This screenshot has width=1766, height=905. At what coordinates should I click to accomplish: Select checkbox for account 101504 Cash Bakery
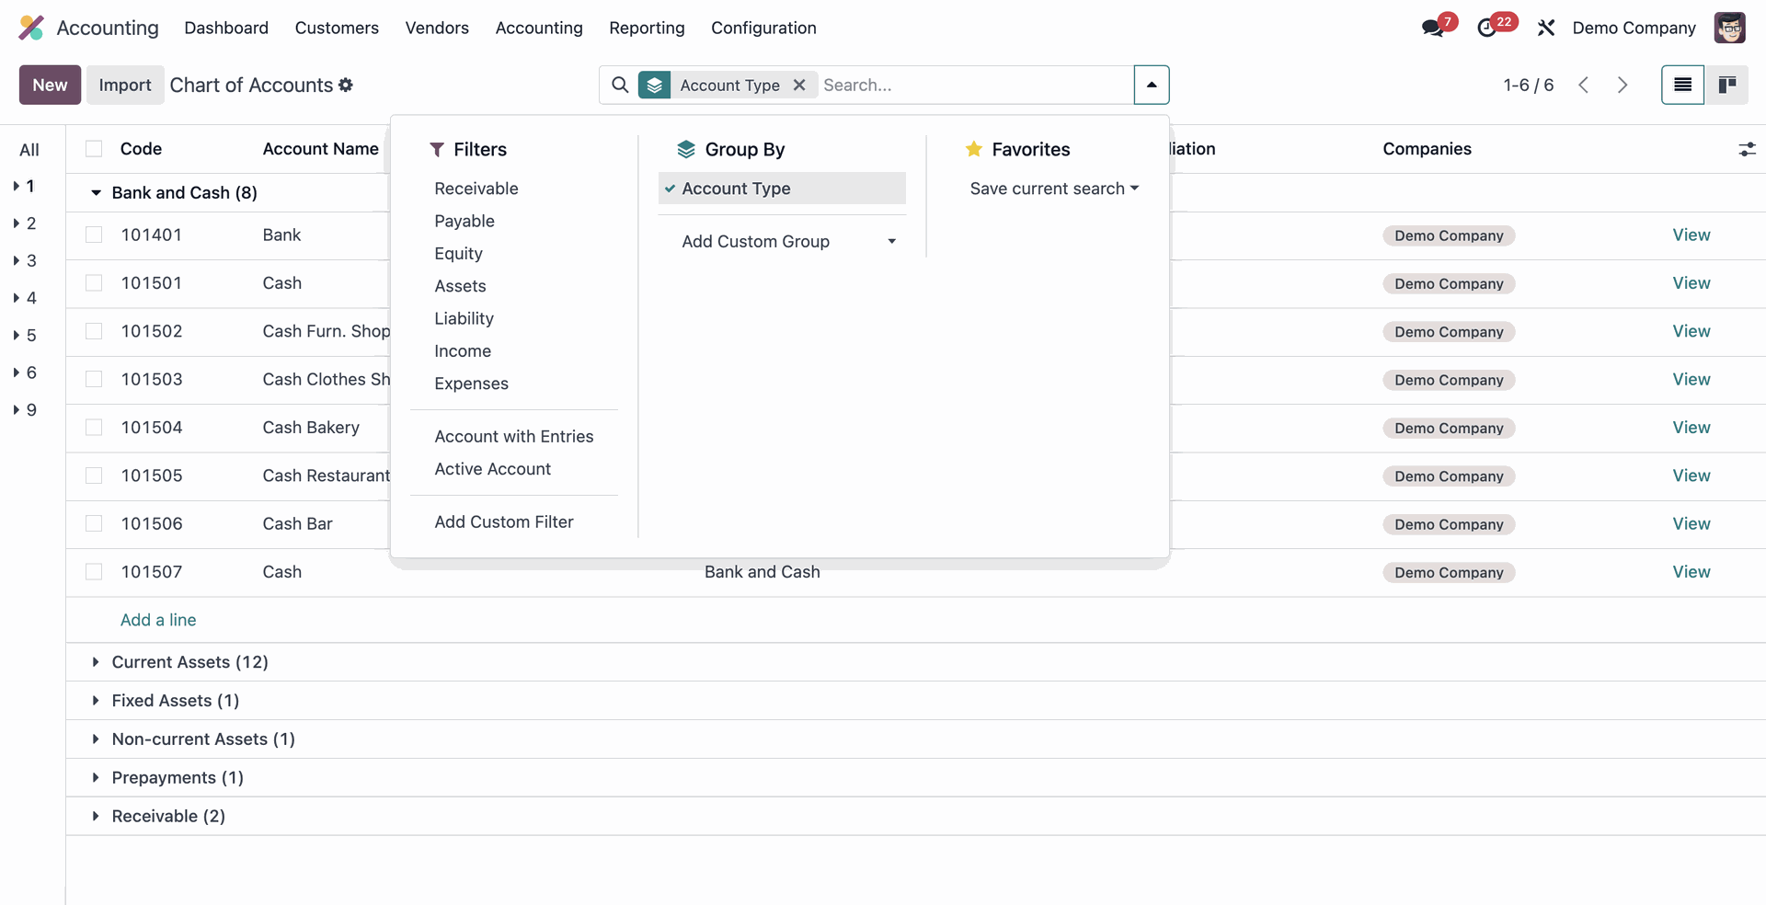point(94,428)
